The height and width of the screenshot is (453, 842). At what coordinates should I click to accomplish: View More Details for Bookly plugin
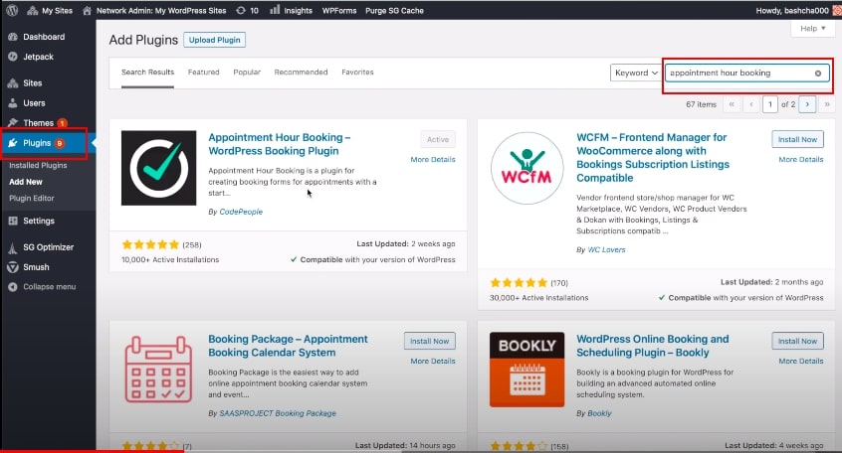point(800,361)
